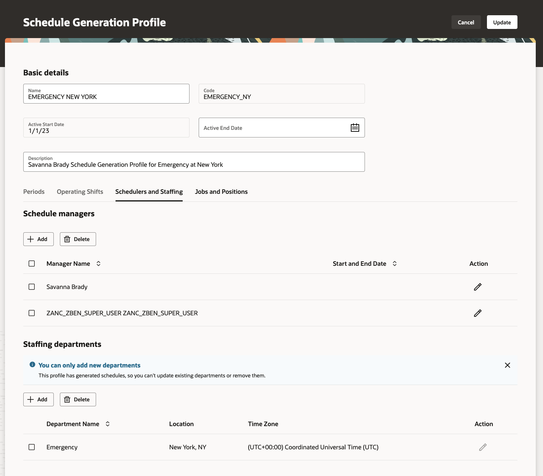The height and width of the screenshot is (476, 543).
Task: Select all schedule managers via header checkbox
Action: (32, 263)
